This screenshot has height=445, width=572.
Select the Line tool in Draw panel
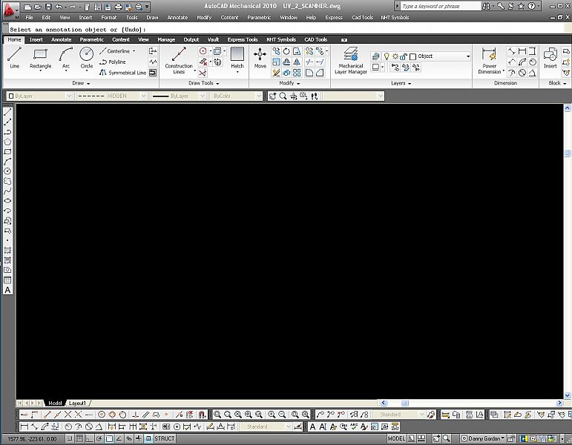tap(14, 58)
